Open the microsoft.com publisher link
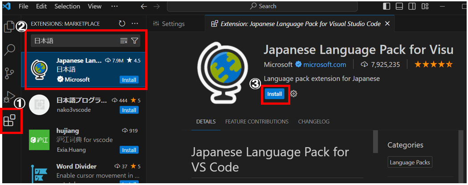 click(325, 64)
